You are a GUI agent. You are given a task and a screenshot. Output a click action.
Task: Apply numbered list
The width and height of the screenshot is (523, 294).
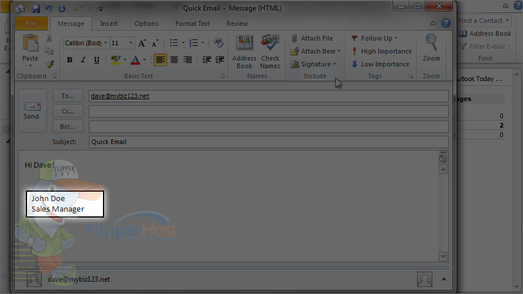pyautogui.click(x=194, y=43)
